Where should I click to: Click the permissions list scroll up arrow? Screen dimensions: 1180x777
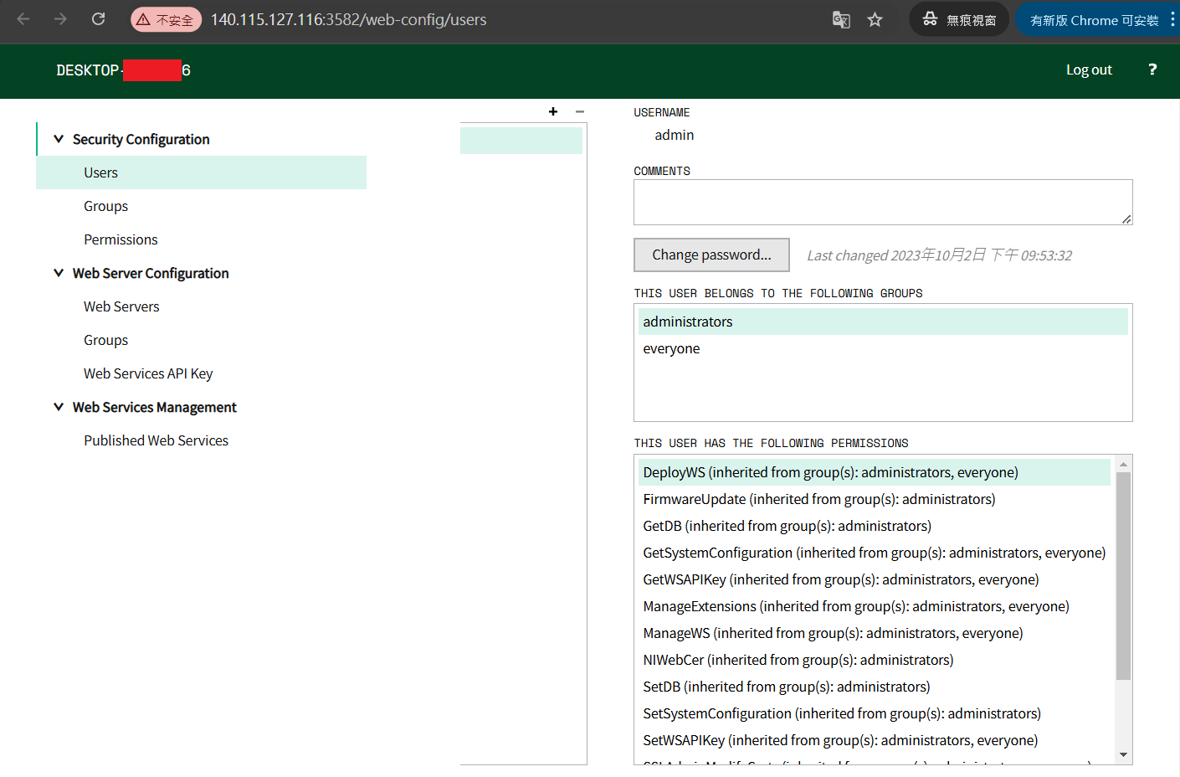(x=1124, y=464)
